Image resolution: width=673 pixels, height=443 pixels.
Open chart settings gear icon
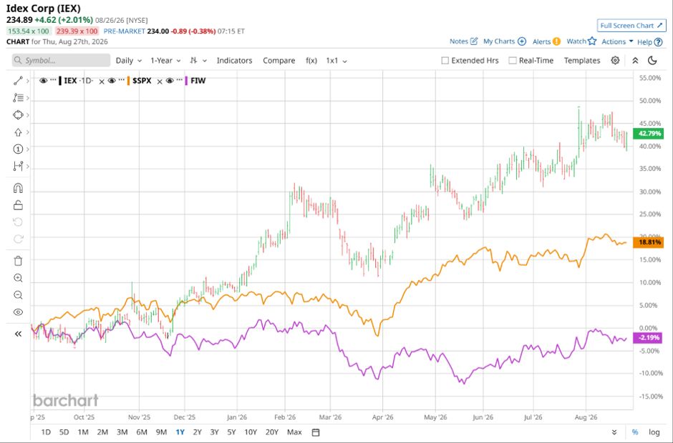pos(615,61)
